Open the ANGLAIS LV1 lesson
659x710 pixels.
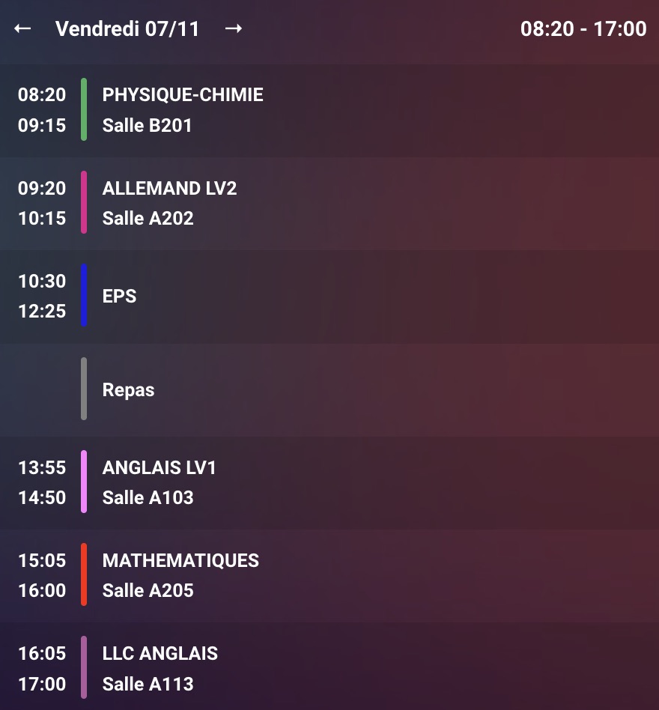(159, 467)
